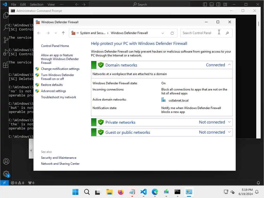
Task: Open taskbar Search icon
Action: 87,192
